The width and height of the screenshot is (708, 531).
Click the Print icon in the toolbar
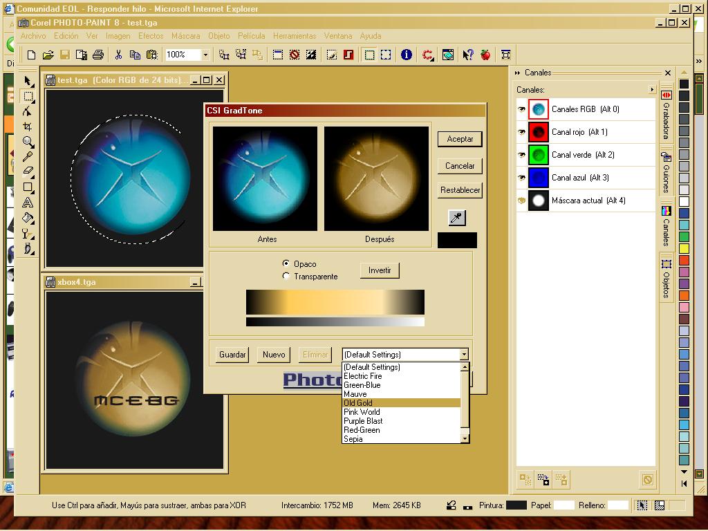(97, 55)
